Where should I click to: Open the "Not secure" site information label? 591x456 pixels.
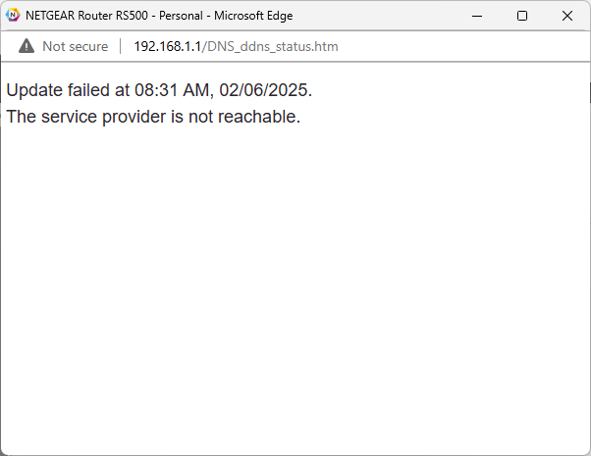[75, 46]
